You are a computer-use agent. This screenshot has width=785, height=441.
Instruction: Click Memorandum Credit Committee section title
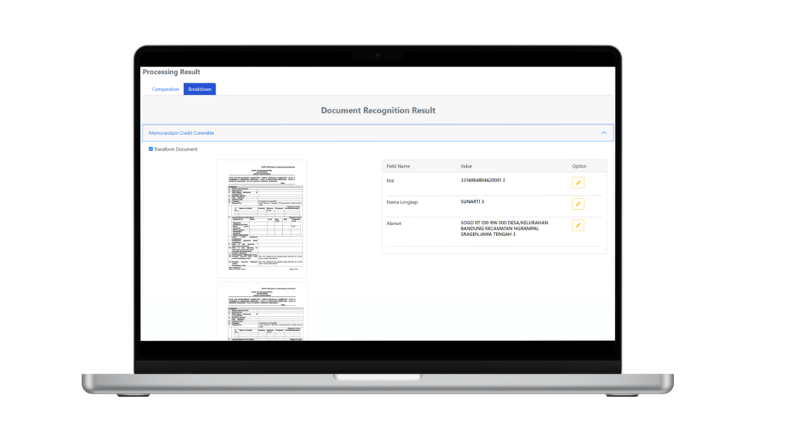tap(182, 133)
